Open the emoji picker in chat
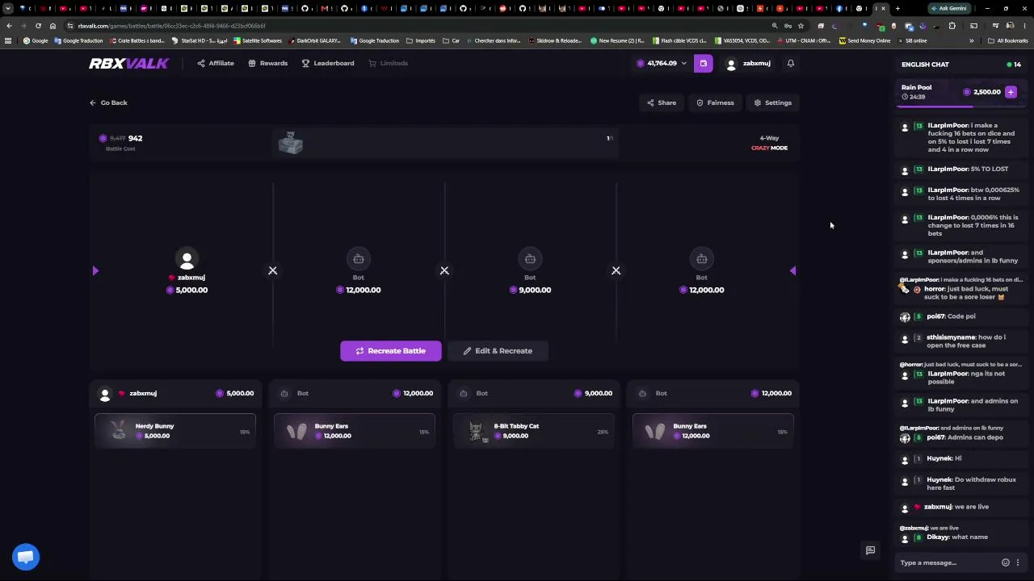 [1005, 562]
